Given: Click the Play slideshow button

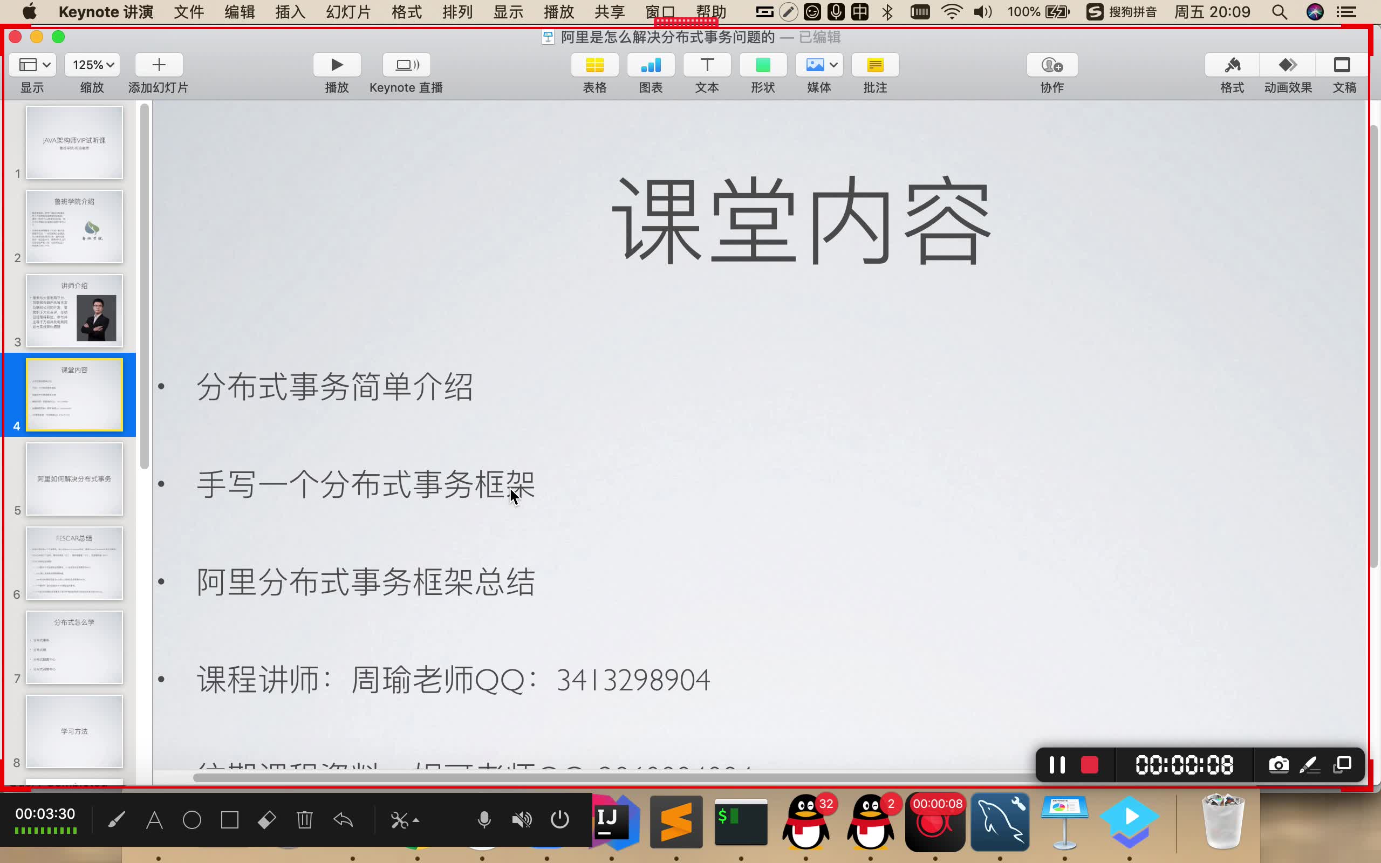Looking at the screenshot, I should pyautogui.click(x=337, y=65).
